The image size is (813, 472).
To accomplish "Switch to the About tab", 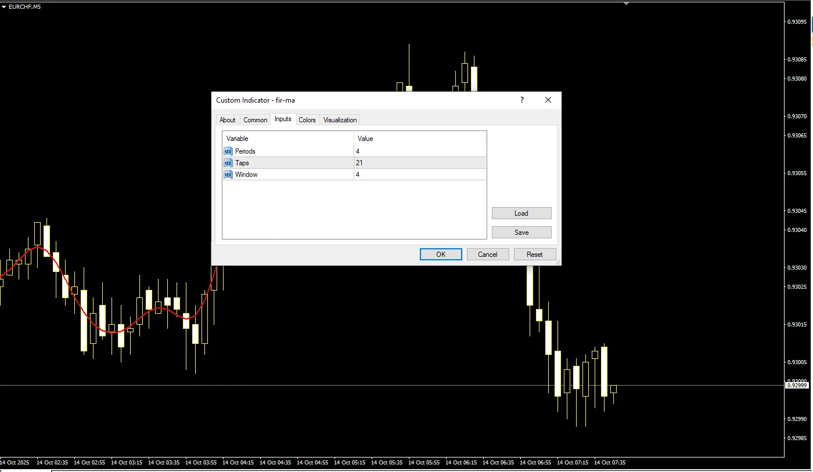I will coord(227,120).
